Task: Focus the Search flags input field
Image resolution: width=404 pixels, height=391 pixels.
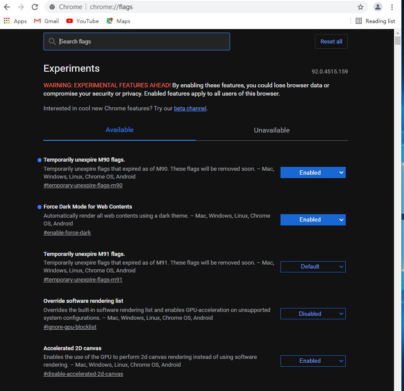Action: click(137, 41)
